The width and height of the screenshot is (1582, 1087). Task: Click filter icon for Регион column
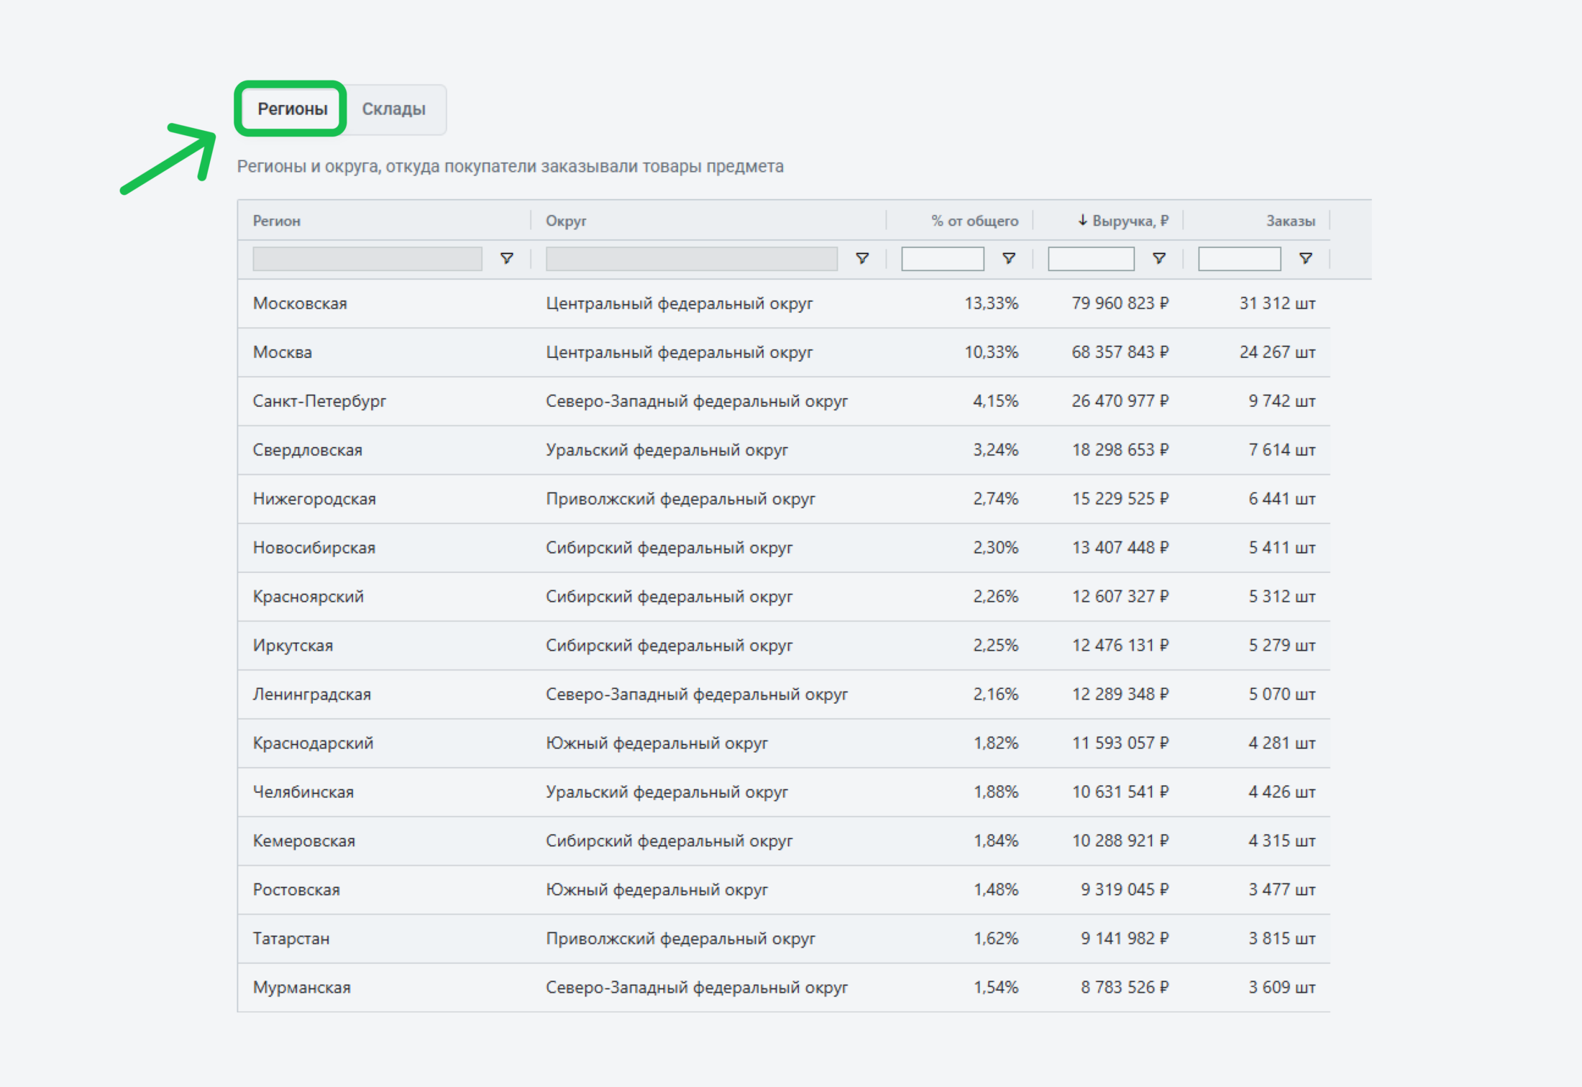(506, 258)
